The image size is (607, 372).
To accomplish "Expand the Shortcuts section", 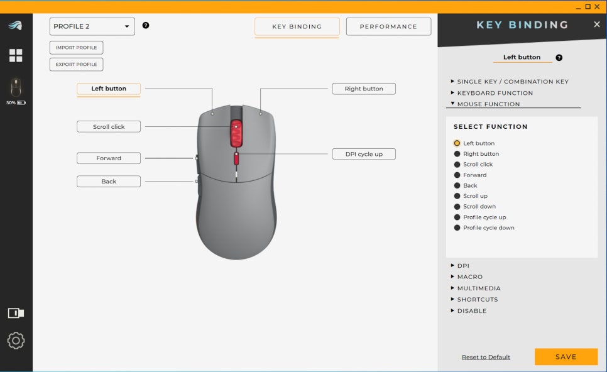I will (474, 299).
